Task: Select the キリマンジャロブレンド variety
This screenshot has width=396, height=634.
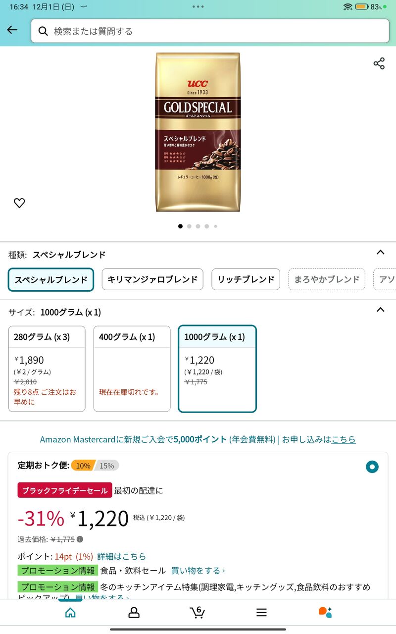Action: (x=152, y=279)
